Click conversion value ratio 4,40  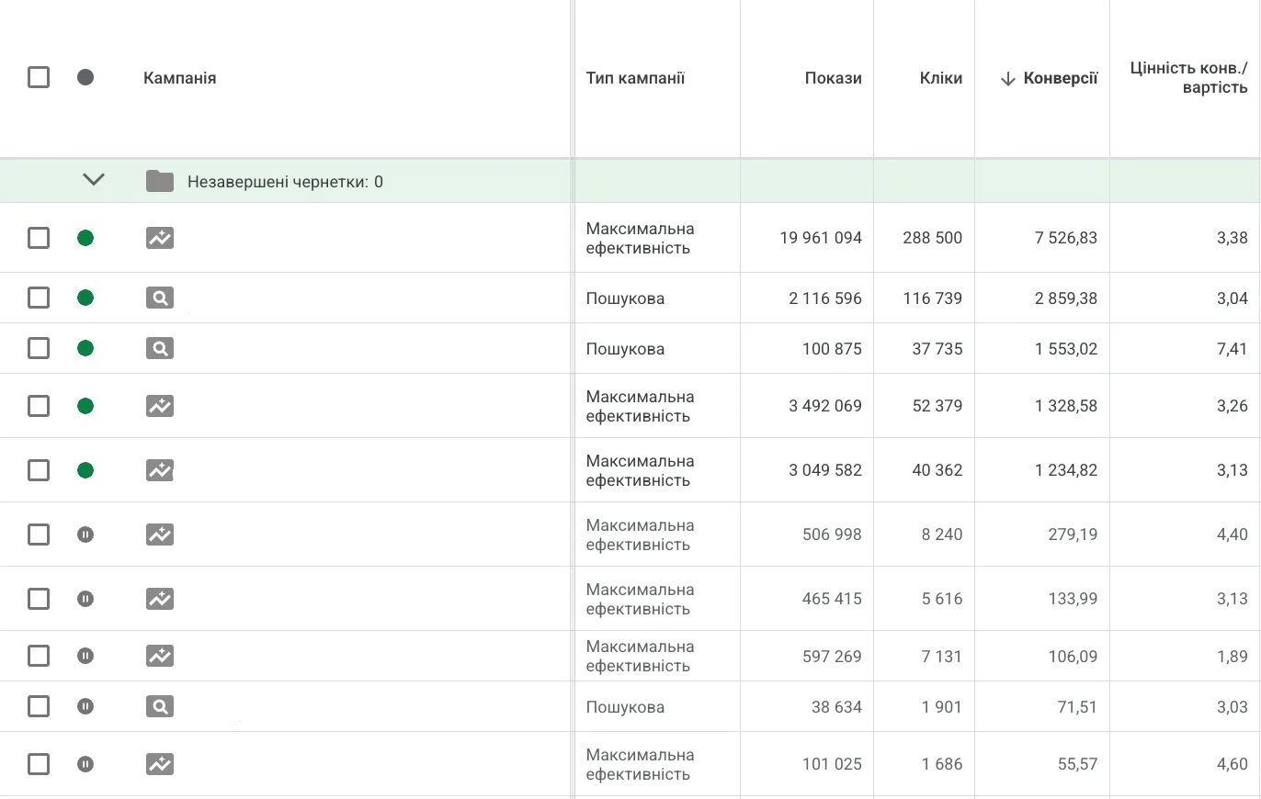[x=1233, y=535]
